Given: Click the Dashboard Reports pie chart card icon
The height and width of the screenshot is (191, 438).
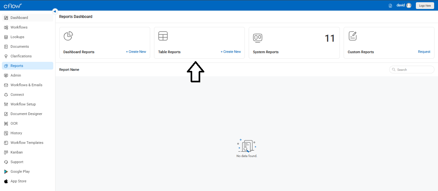Looking at the screenshot, I should tap(68, 36).
